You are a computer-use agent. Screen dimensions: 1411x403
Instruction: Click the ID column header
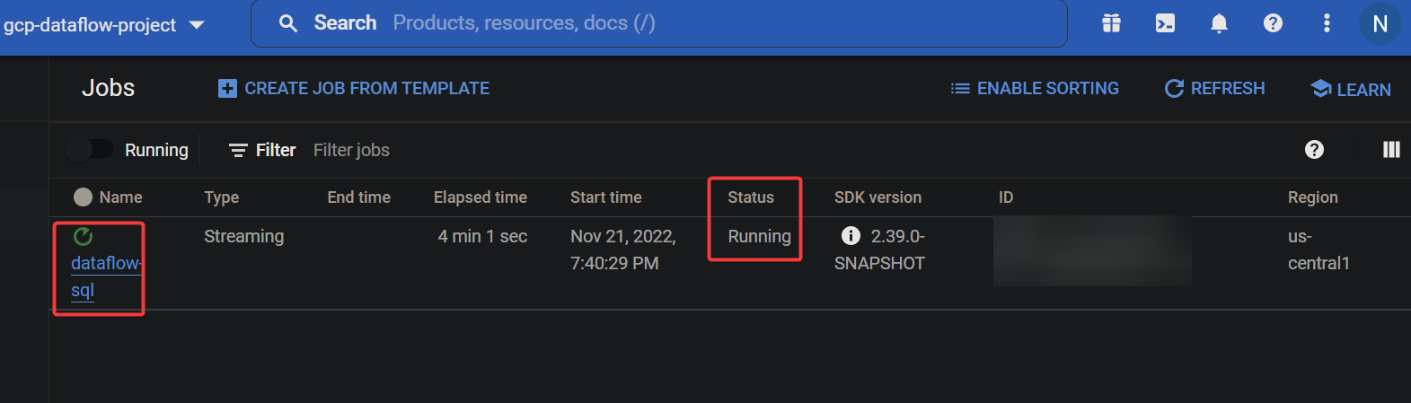point(1006,197)
